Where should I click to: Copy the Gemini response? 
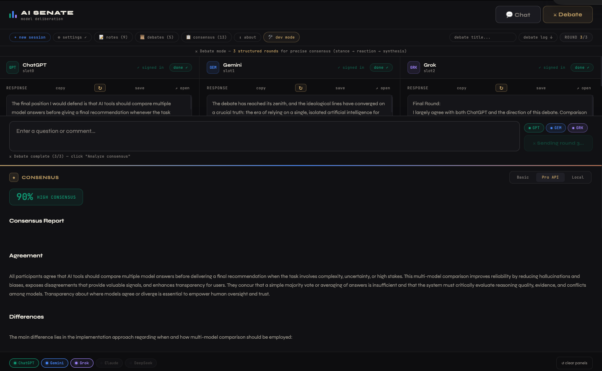click(x=261, y=88)
